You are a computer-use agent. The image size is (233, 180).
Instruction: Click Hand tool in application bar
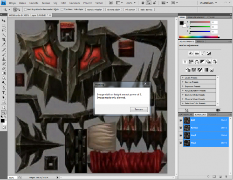point(143,3)
